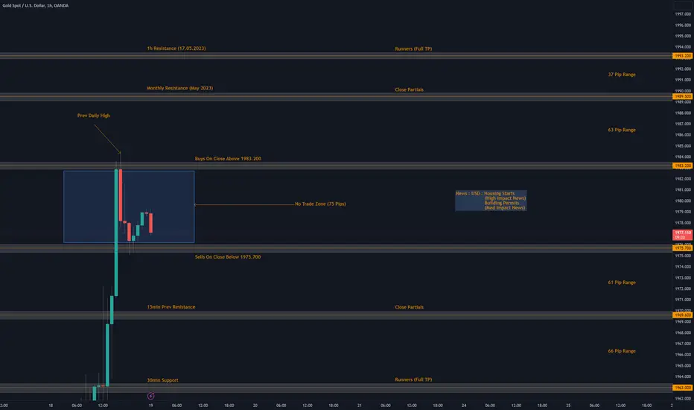The height and width of the screenshot is (410, 694).
Task: Click the last red candle on the chart
Action: [151, 223]
